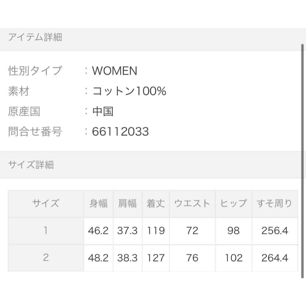Select the size 2 row label
This screenshot has height=306, width=306.
point(46,258)
